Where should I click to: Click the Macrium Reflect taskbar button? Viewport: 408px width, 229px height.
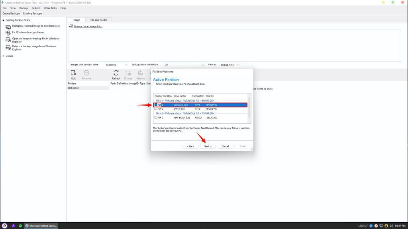(41, 226)
